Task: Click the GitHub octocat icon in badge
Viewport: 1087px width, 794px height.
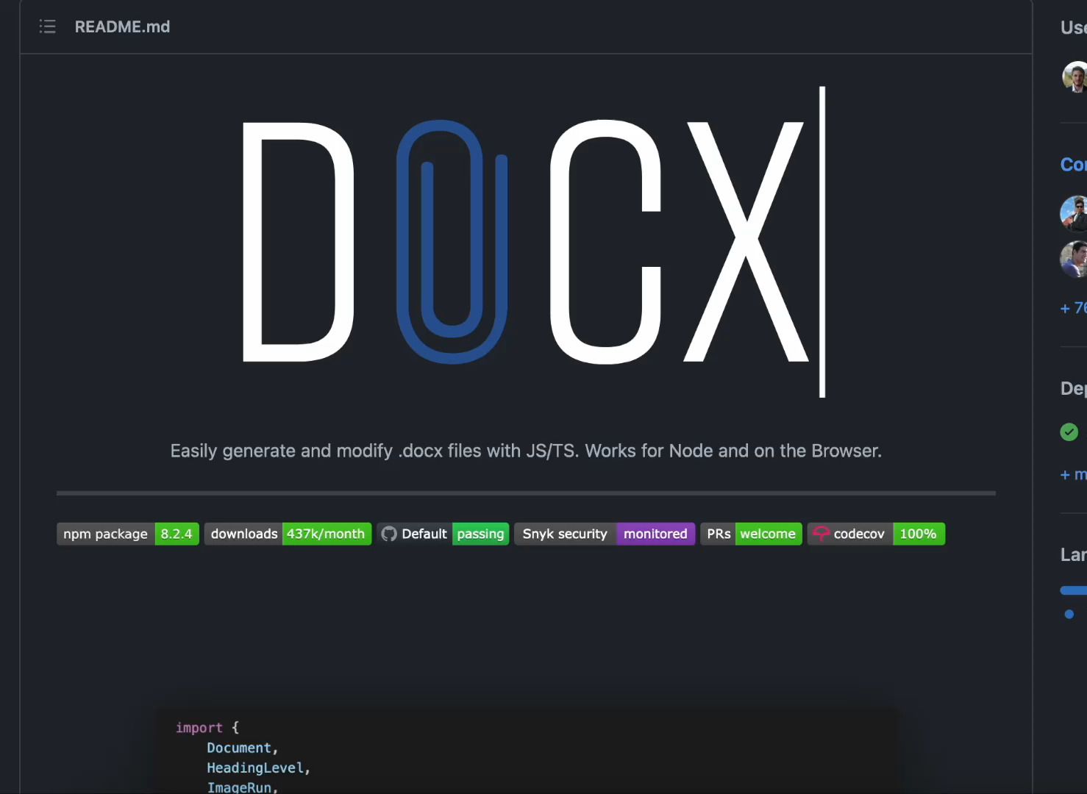Action: (389, 534)
